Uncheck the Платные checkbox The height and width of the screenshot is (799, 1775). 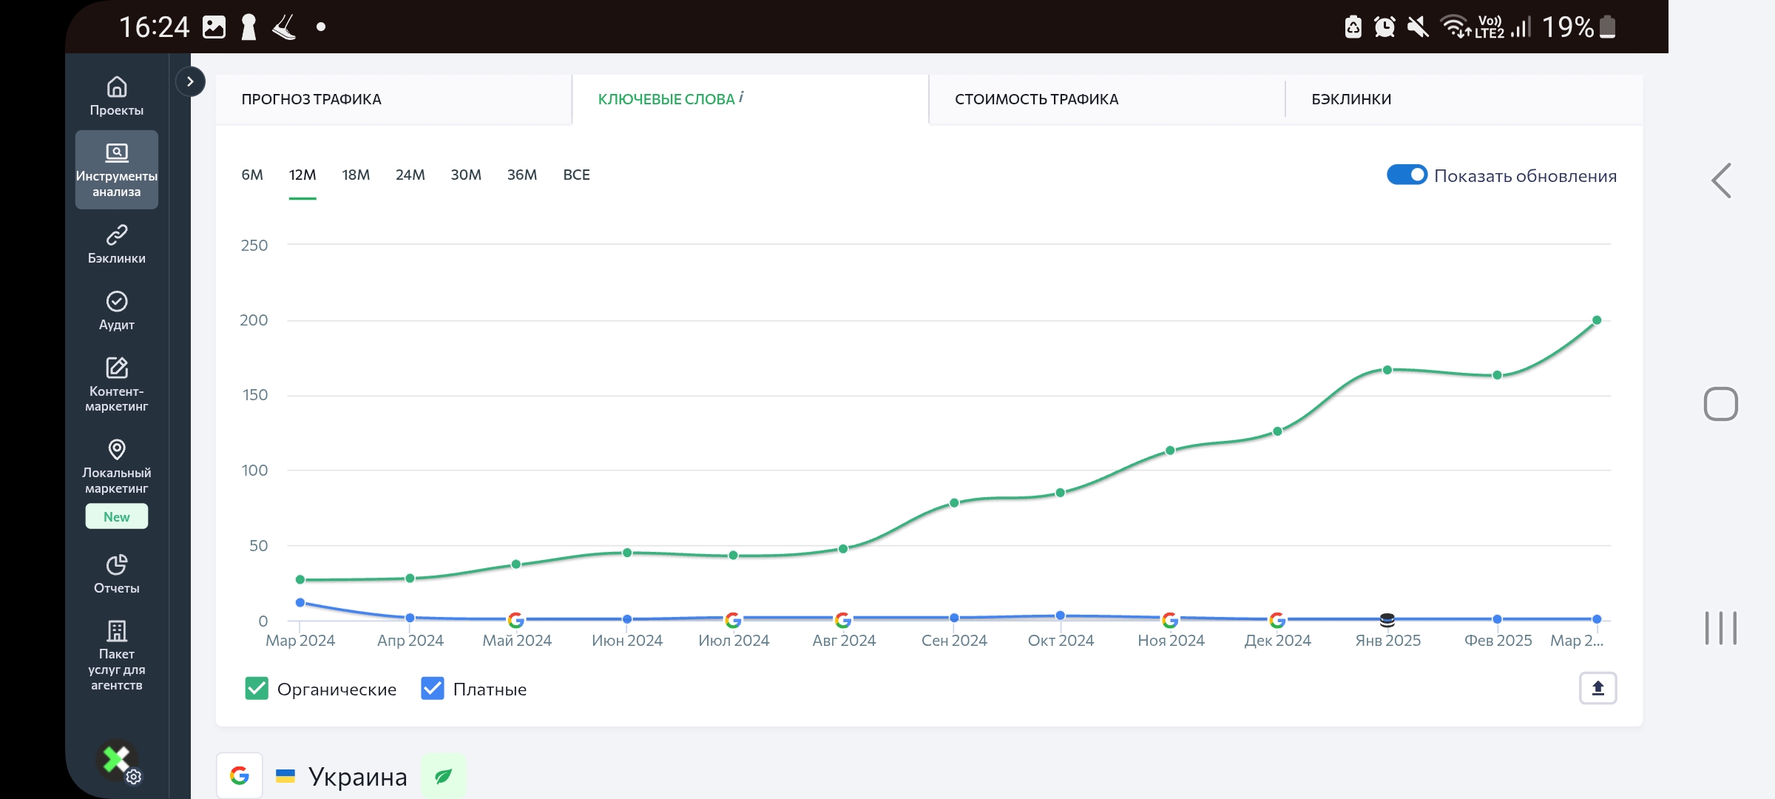[x=433, y=689]
